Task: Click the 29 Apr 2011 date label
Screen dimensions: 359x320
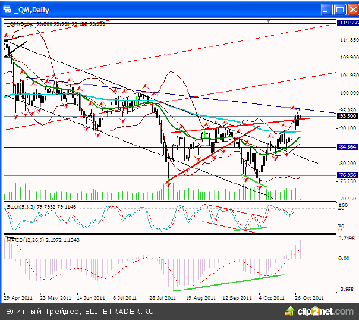Action: coord(16,297)
